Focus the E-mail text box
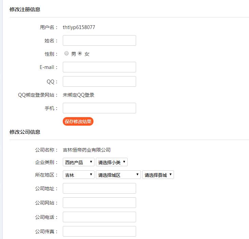The width and height of the screenshot is (249, 239). coord(99,67)
